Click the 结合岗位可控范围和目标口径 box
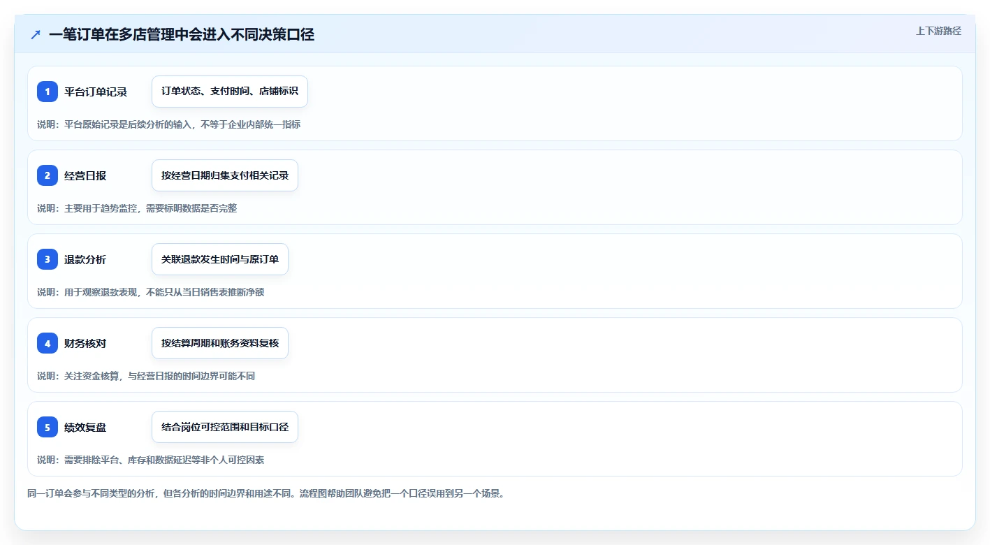Screen dimensions: 990x545 coord(225,427)
